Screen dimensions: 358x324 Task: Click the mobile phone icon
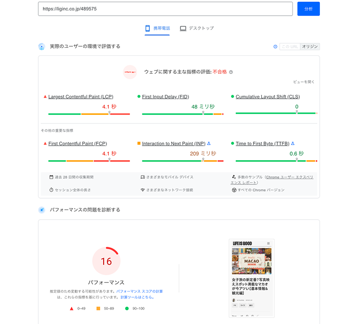147,28
